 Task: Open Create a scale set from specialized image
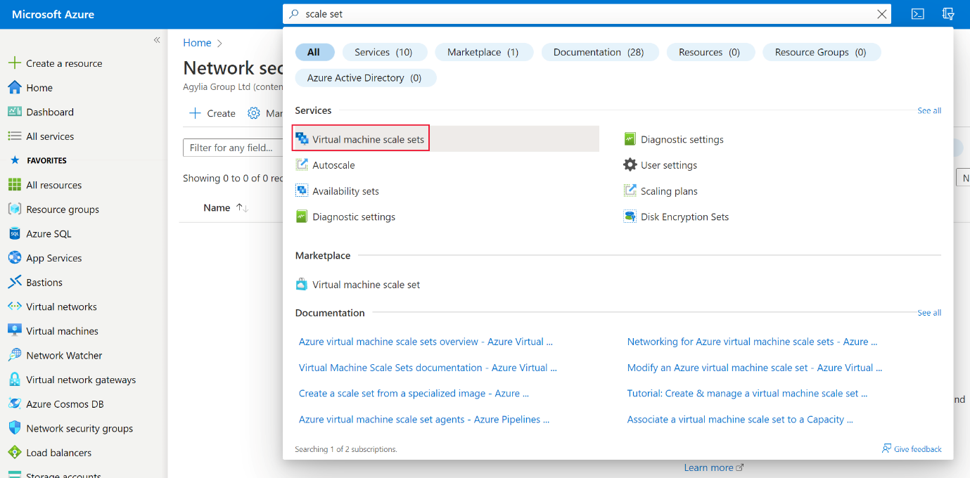[x=414, y=394]
